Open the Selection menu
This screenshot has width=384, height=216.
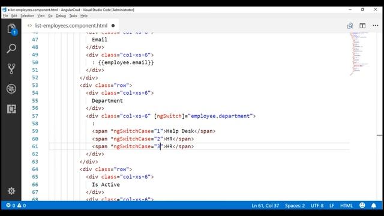coord(27,16)
